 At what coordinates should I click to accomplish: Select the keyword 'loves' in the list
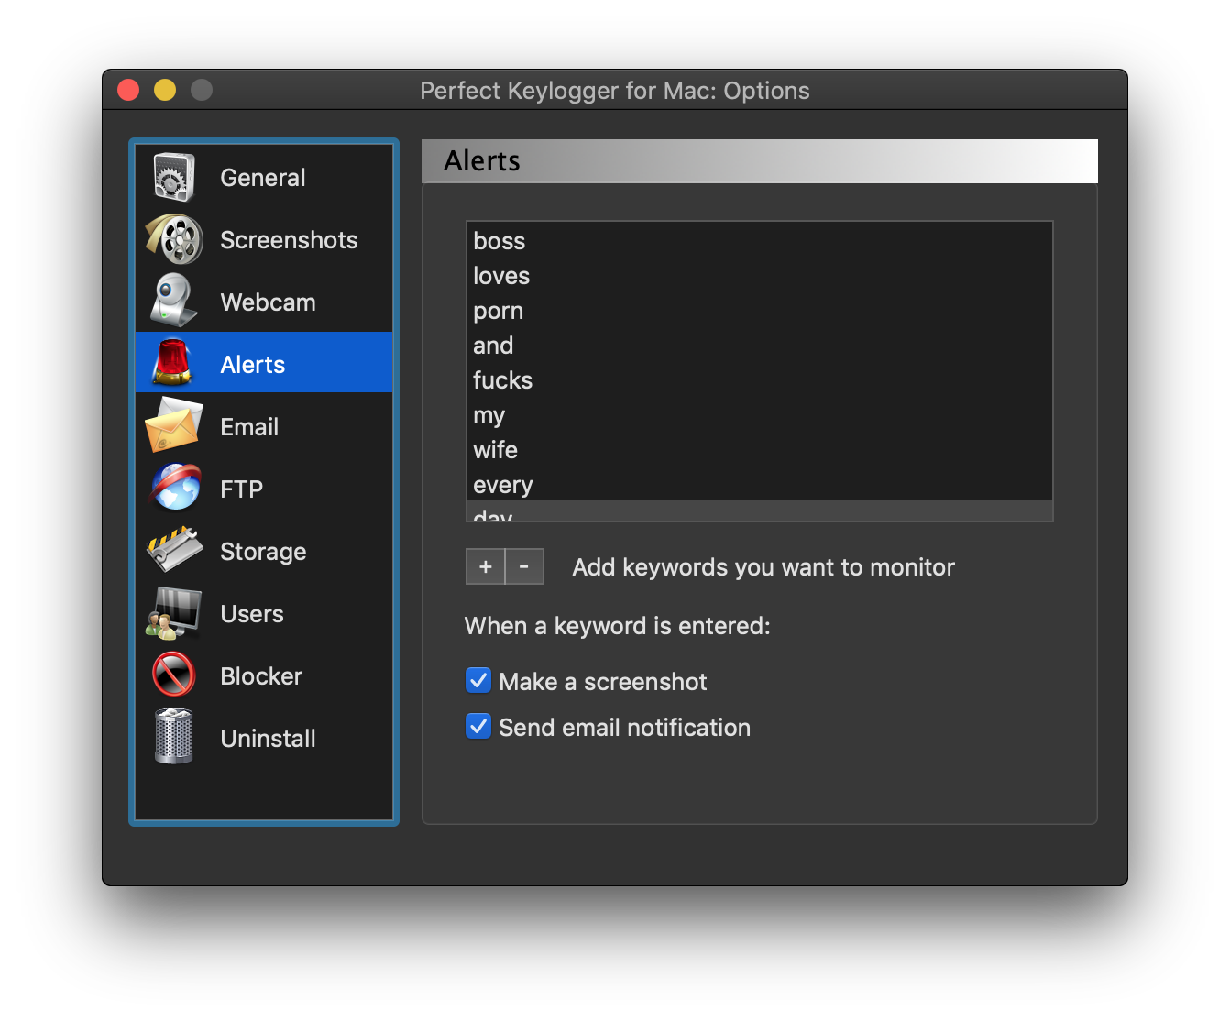(759, 275)
